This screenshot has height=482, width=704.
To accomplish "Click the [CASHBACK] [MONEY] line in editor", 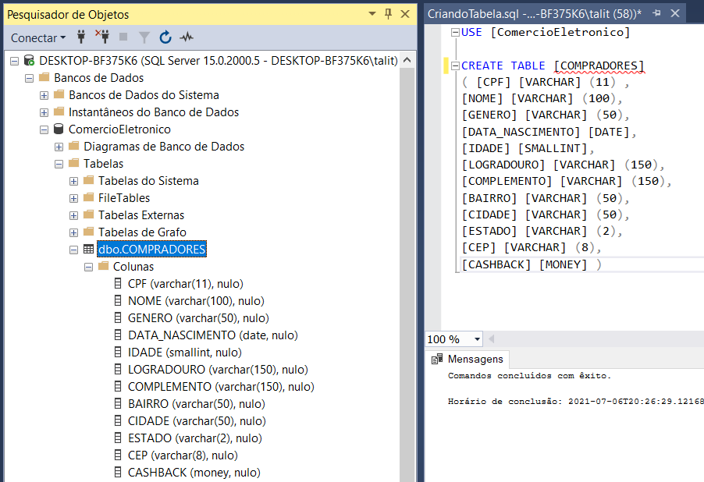I will pyautogui.click(x=532, y=264).
